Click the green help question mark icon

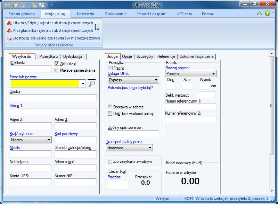tap(267, 13)
